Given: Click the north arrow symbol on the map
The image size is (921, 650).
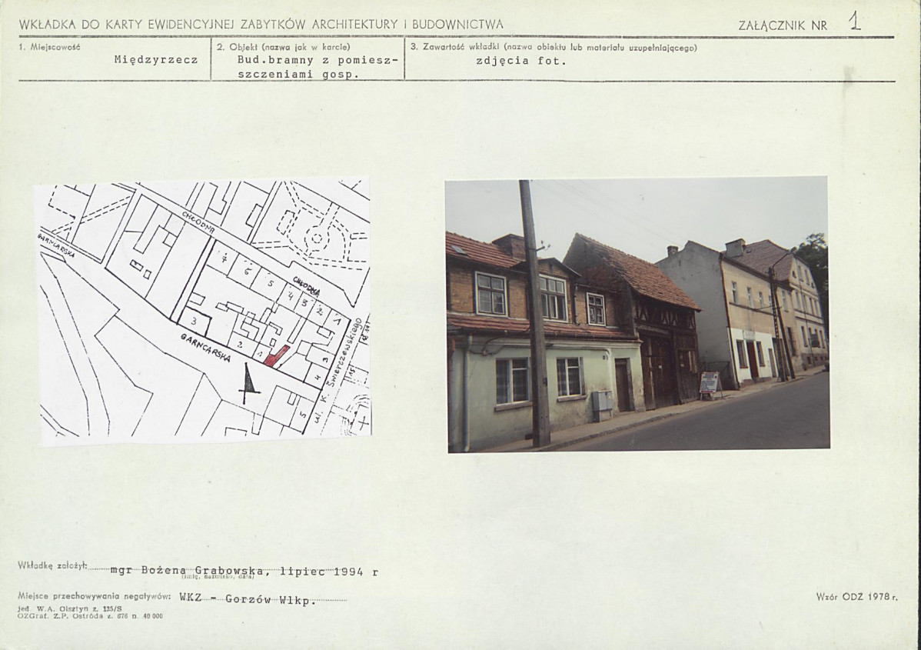Looking at the screenshot, I should click(x=248, y=383).
